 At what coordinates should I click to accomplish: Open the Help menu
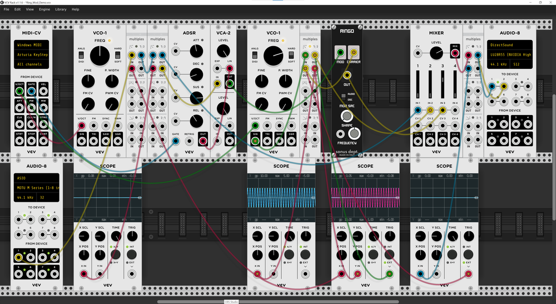pos(75,9)
